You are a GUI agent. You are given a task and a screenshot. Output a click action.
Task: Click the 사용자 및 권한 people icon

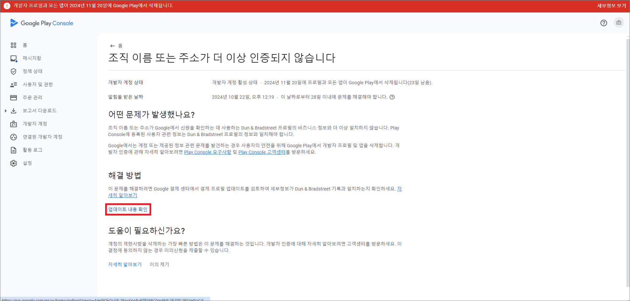click(x=13, y=85)
